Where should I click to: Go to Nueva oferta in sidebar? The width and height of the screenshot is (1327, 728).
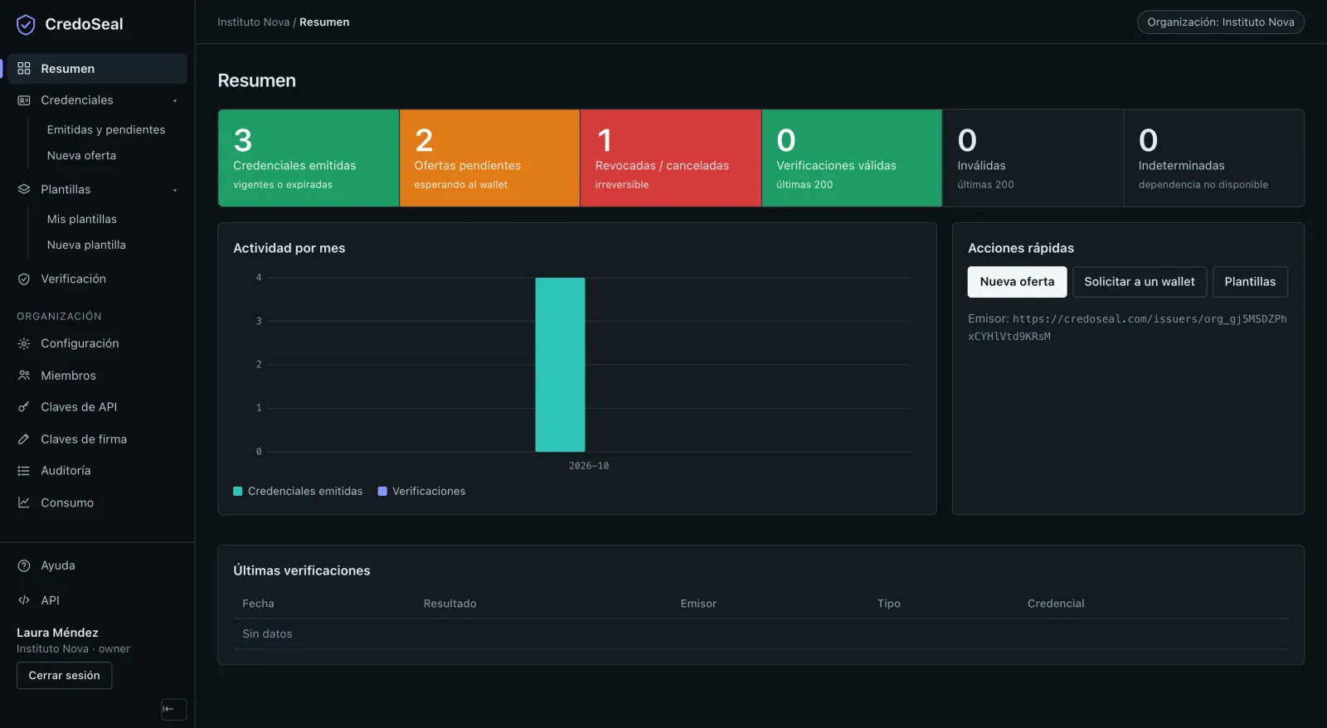point(81,156)
